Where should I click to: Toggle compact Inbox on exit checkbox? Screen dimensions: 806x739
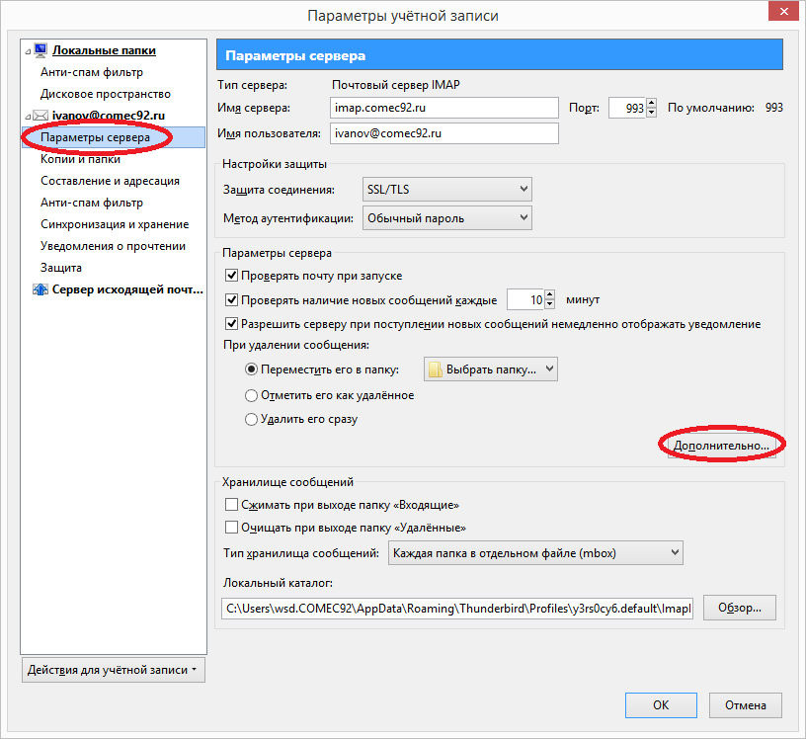click(x=232, y=505)
